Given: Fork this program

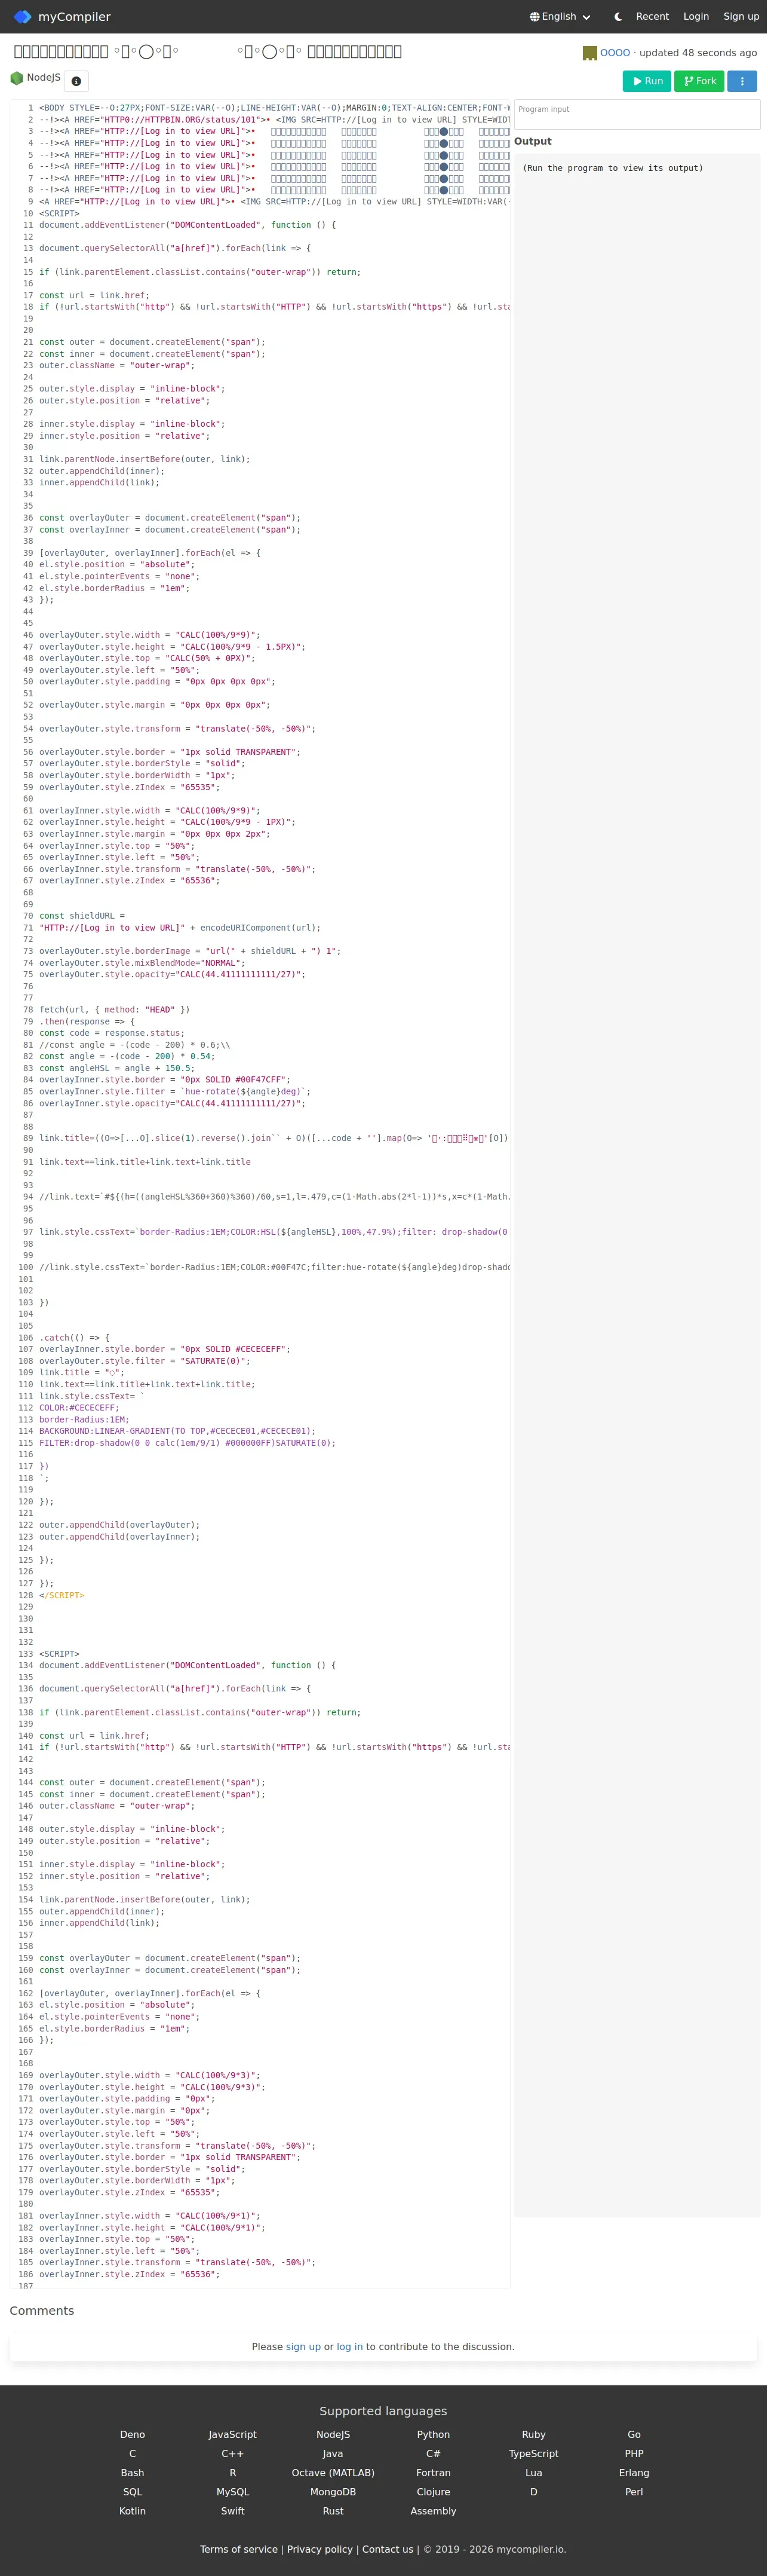Looking at the screenshot, I should 699,81.
